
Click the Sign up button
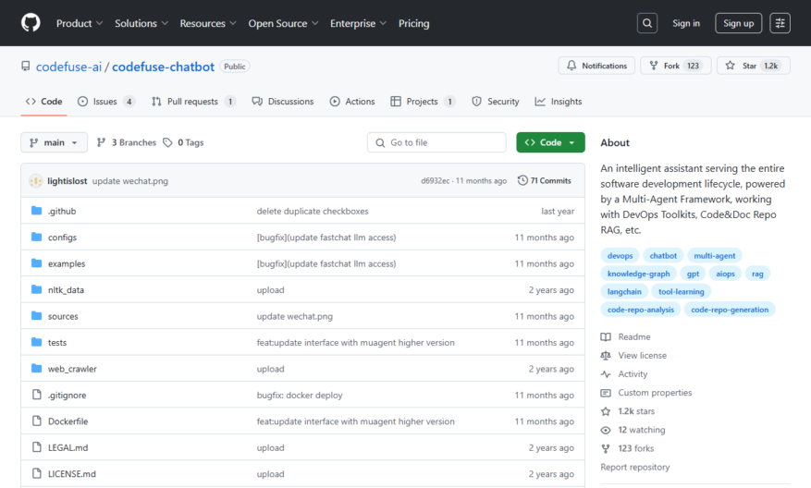[x=738, y=23]
